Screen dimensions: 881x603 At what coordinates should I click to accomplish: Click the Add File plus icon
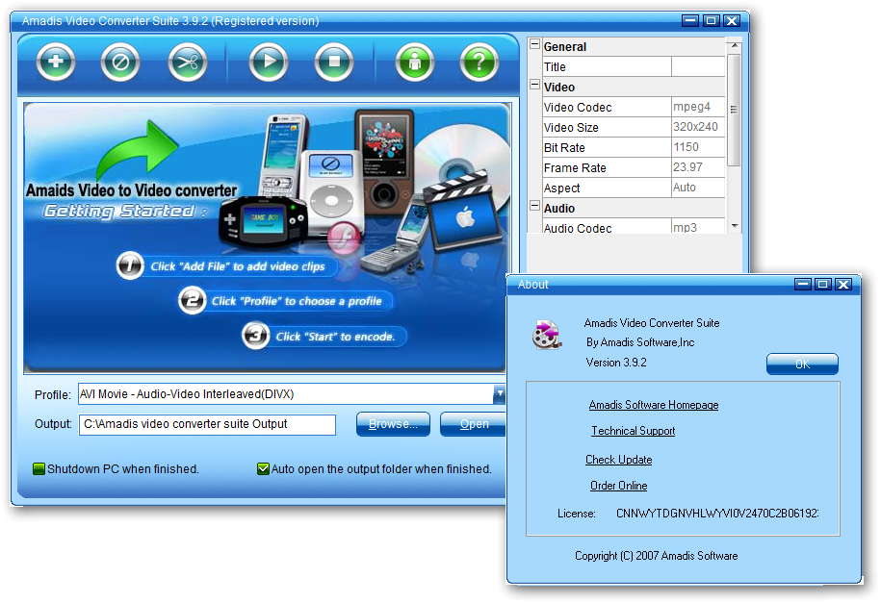point(56,62)
